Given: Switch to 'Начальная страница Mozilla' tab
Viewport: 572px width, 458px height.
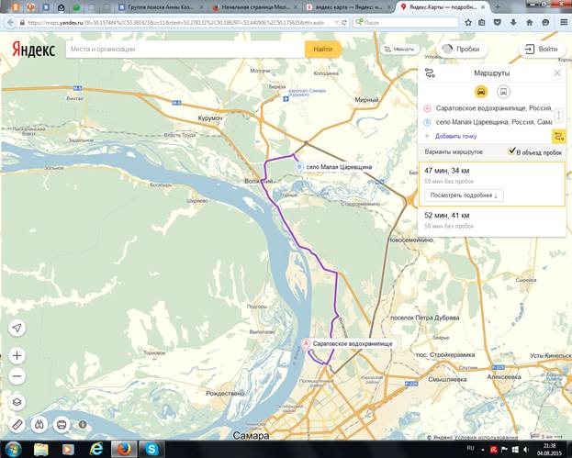Looking at the screenshot, I should point(256,7).
